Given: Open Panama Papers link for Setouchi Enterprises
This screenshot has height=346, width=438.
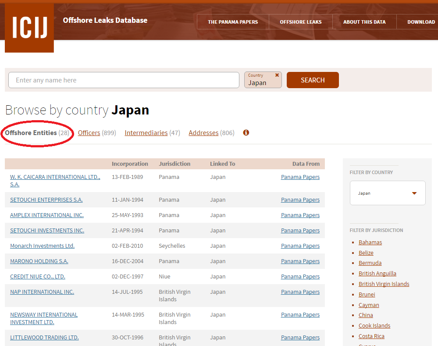Looking at the screenshot, I should click(300, 200).
